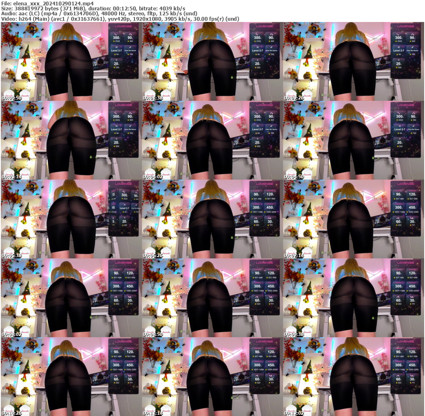Screen dimensions: 425x416
Task: Select the wave pattern icon on the 300 tile
Action: (115, 34)
